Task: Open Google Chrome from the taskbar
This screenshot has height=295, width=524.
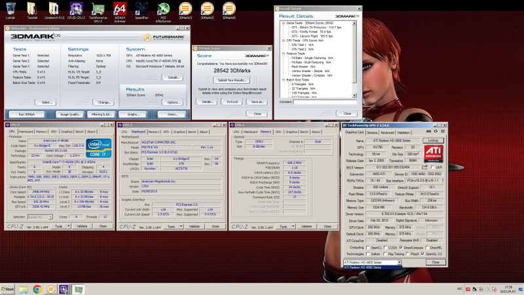Action: pos(37,289)
